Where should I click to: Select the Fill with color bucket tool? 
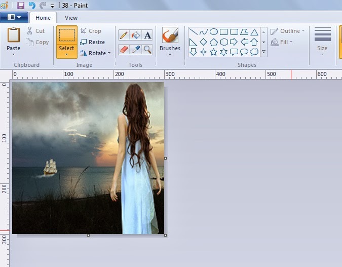click(136, 35)
